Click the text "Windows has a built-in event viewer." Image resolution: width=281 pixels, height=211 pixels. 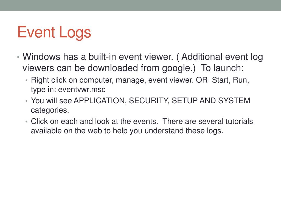click(98, 57)
